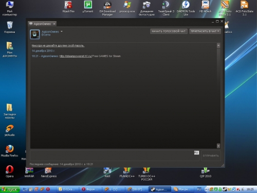Click the chat message input field
Image resolution: width=257 pixels, height=193 pixels.
tap(115, 155)
